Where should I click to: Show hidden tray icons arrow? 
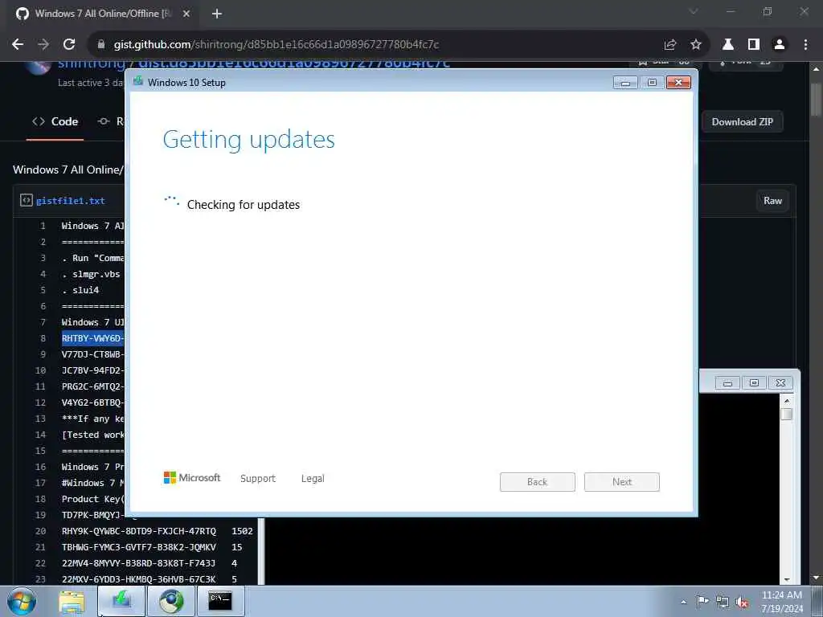click(683, 602)
